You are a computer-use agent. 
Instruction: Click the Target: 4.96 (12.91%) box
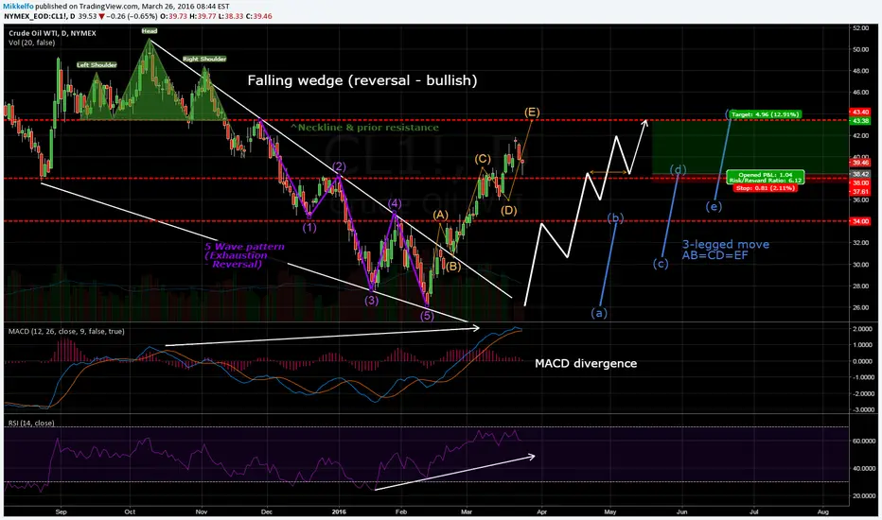tap(765, 114)
